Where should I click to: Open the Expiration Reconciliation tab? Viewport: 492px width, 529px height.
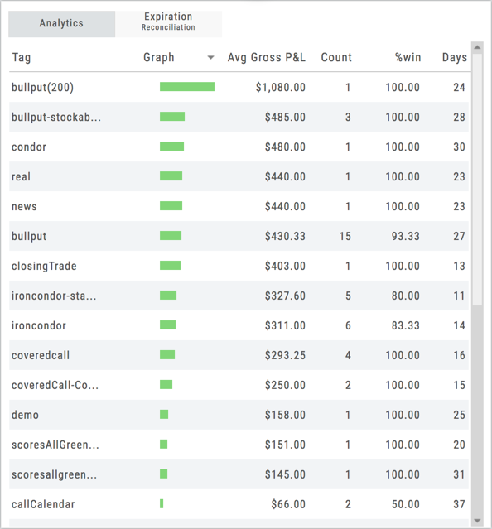168,24
